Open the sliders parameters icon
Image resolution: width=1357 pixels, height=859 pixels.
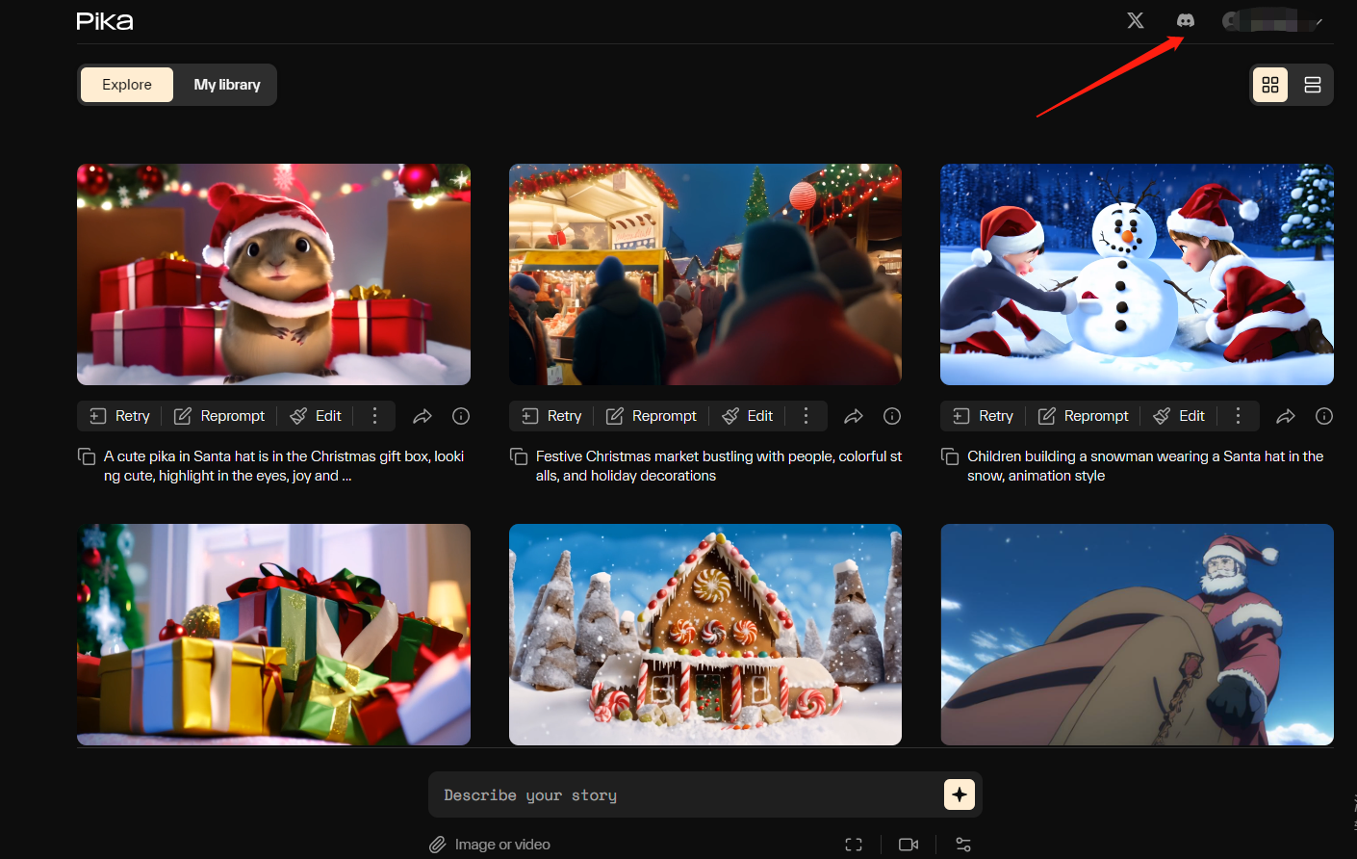(962, 845)
